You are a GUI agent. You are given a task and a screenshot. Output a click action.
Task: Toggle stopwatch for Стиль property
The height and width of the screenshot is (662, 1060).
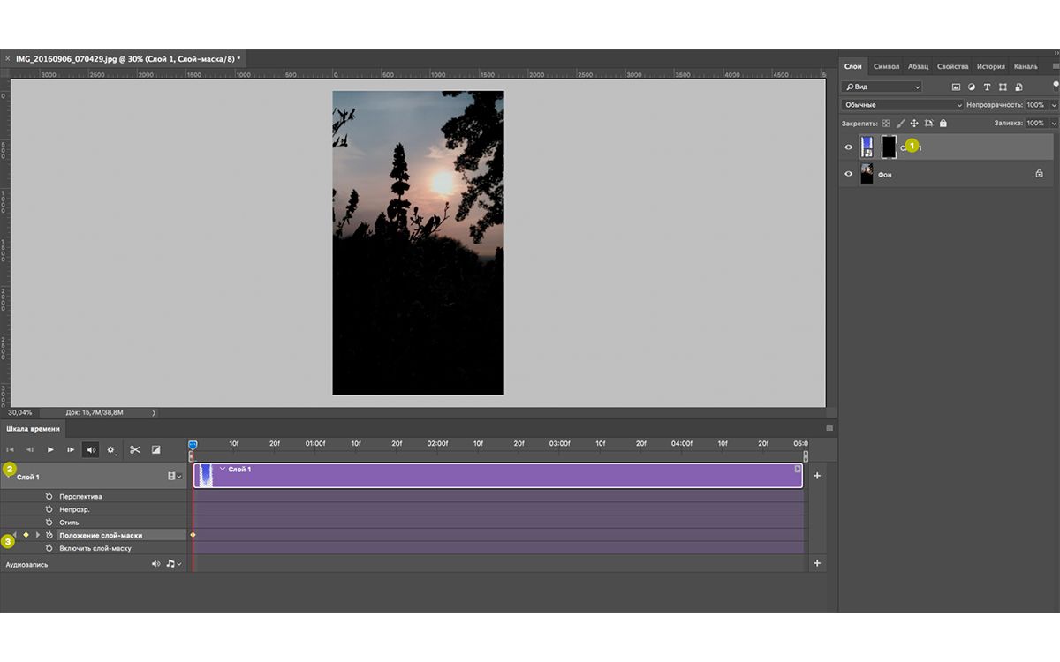click(x=50, y=523)
